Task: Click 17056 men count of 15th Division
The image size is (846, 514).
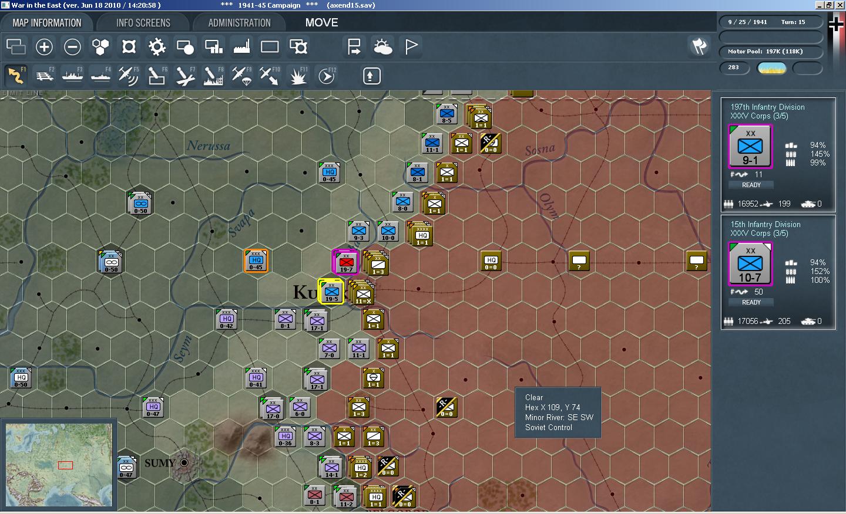Action: pyautogui.click(x=748, y=322)
